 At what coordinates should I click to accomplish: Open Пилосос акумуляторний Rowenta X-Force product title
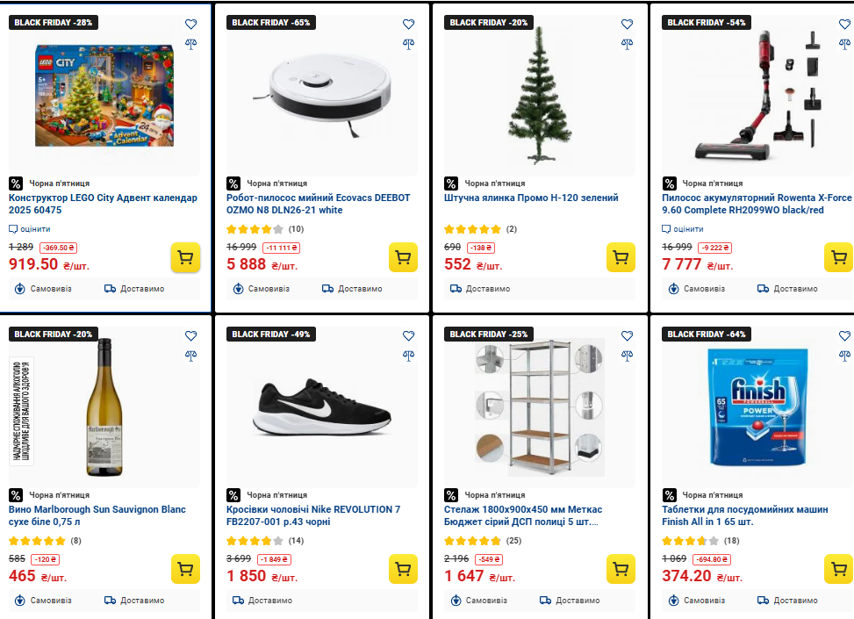757,204
